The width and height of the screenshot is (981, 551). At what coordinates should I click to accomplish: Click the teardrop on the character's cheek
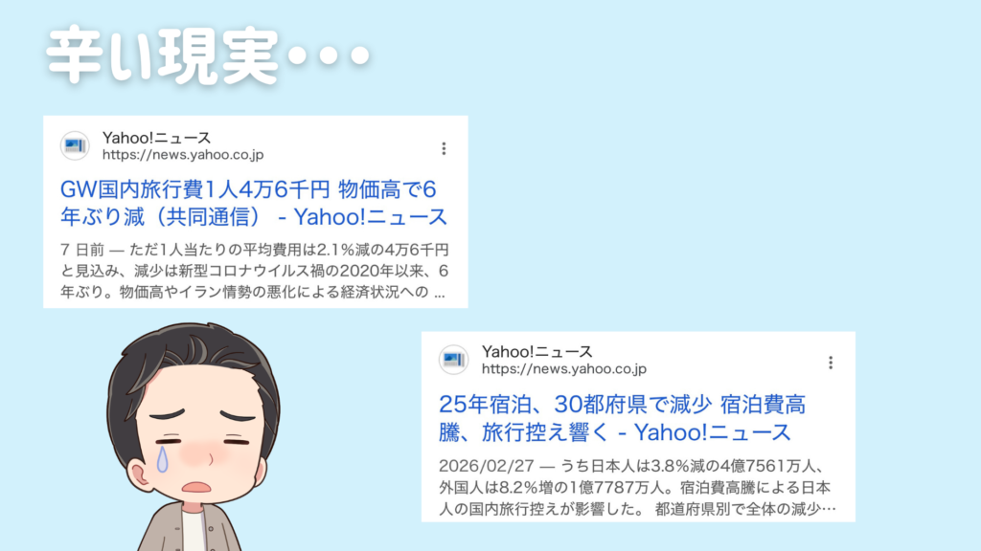click(x=163, y=459)
